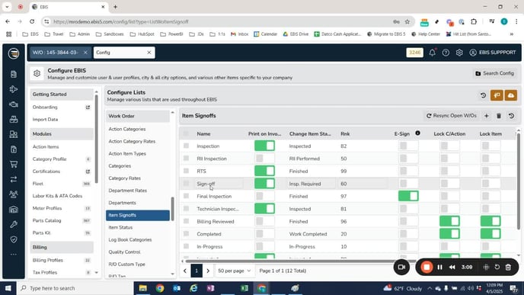Click the orange flag button in Configure Lists
The image size is (524, 295).
click(497, 95)
